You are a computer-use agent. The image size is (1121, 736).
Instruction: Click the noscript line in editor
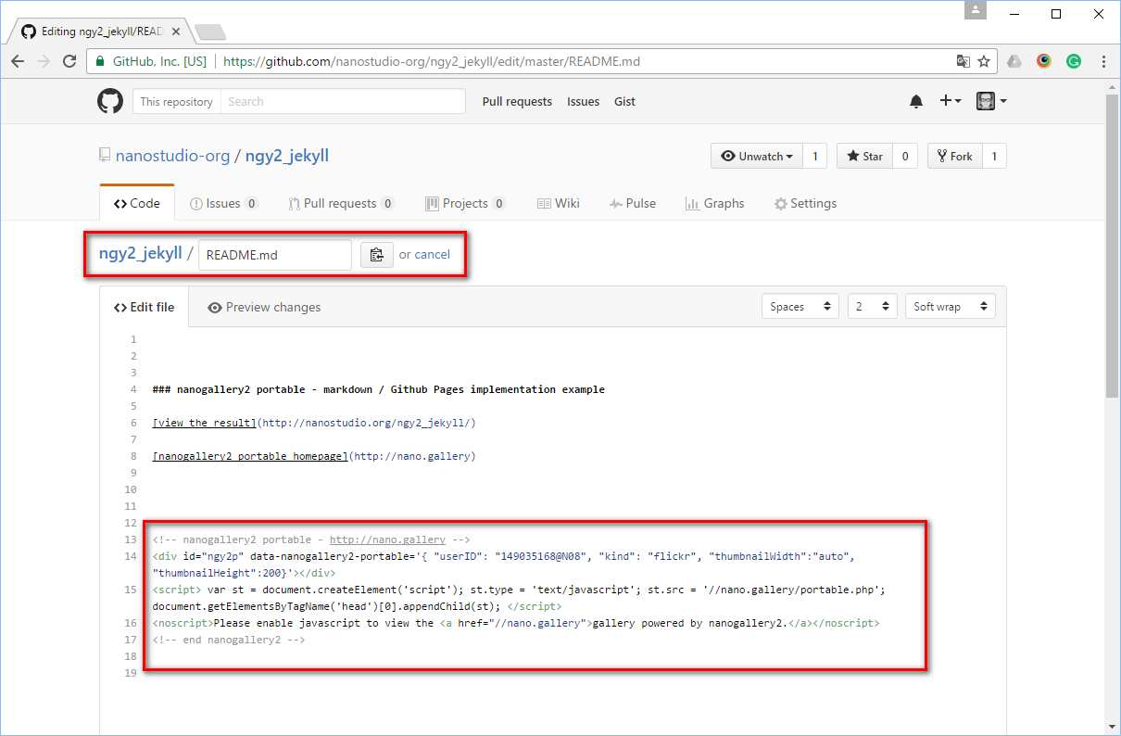click(516, 623)
